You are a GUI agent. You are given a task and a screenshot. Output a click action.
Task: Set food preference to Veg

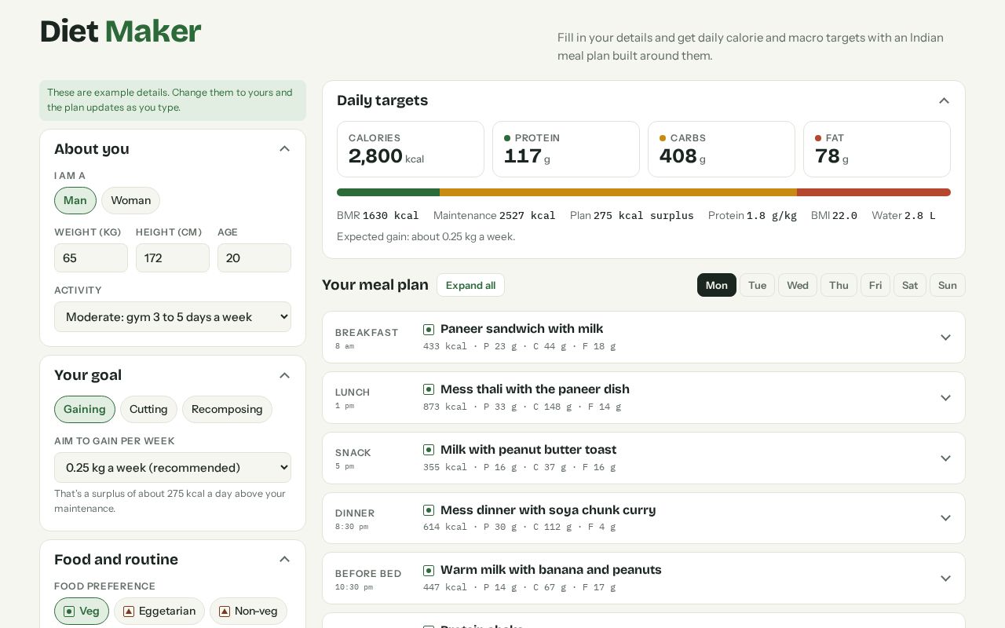pyautogui.click(x=82, y=611)
